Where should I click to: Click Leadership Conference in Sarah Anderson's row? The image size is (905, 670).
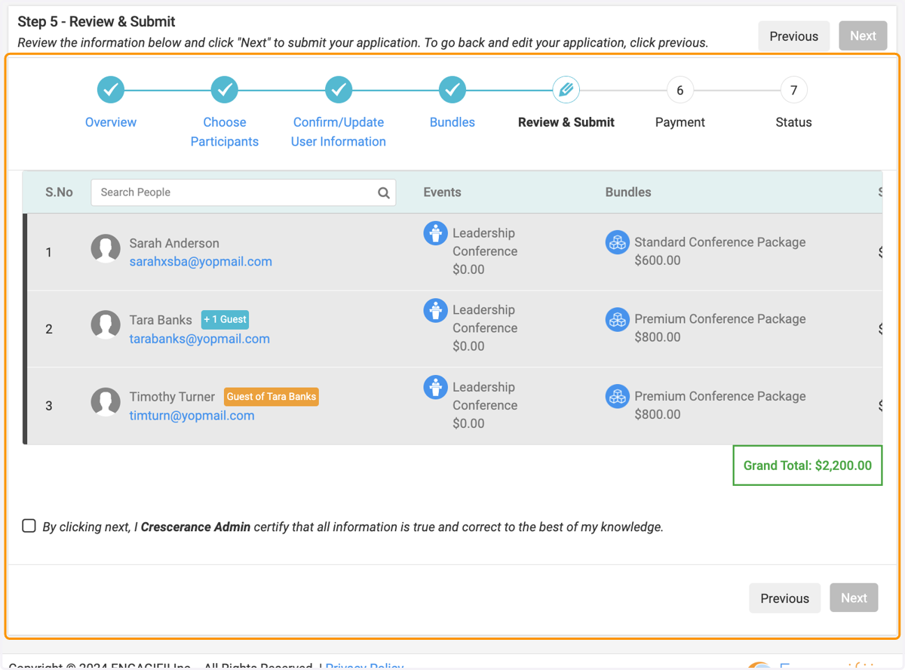tap(485, 242)
